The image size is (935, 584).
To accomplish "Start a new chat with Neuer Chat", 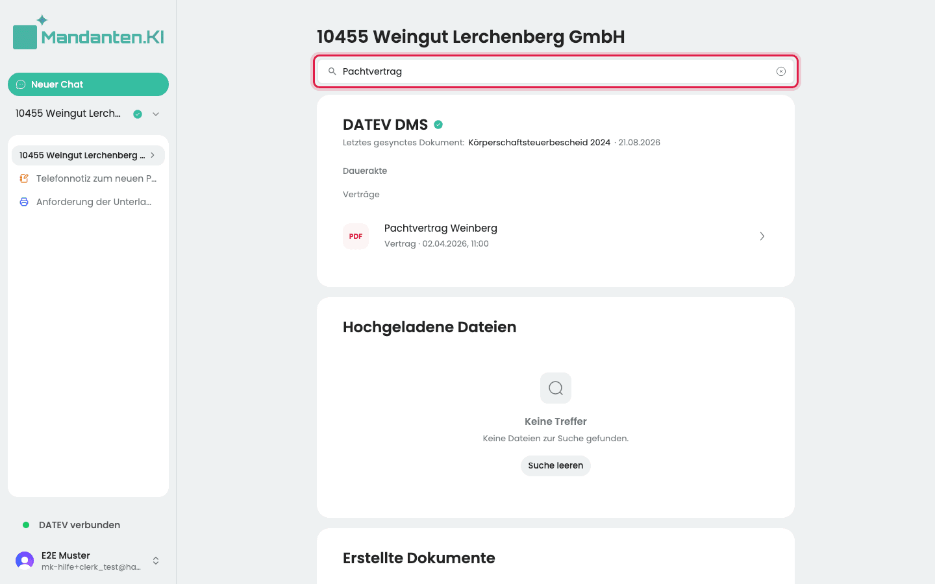I will click(88, 84).
